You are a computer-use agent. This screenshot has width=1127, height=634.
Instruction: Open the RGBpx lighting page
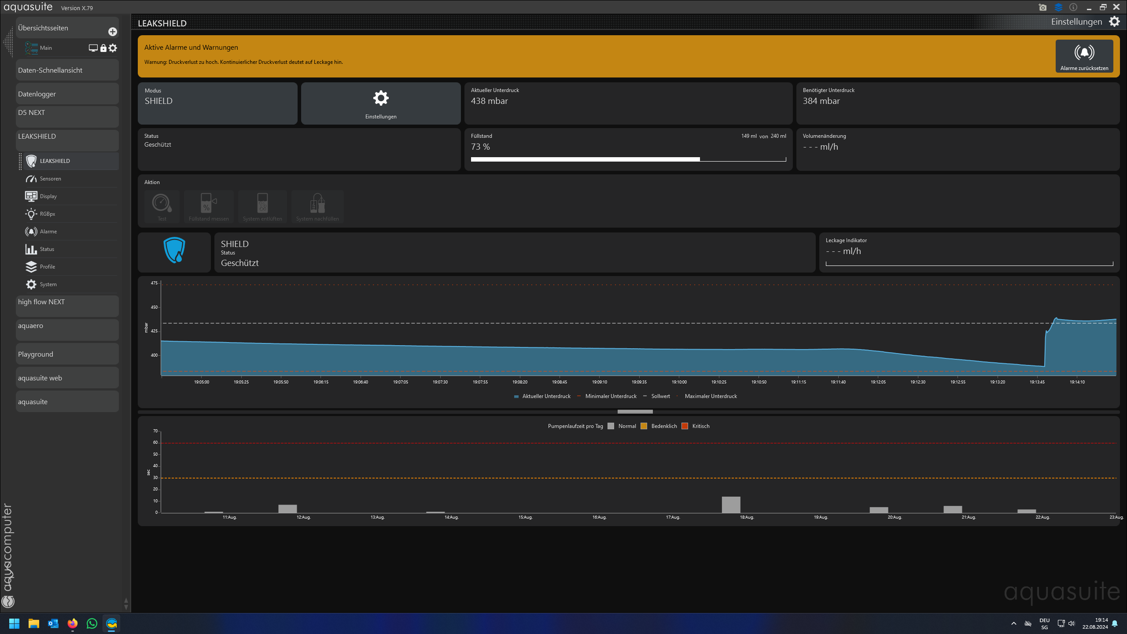pyautogui.click(x=47, y=214)
